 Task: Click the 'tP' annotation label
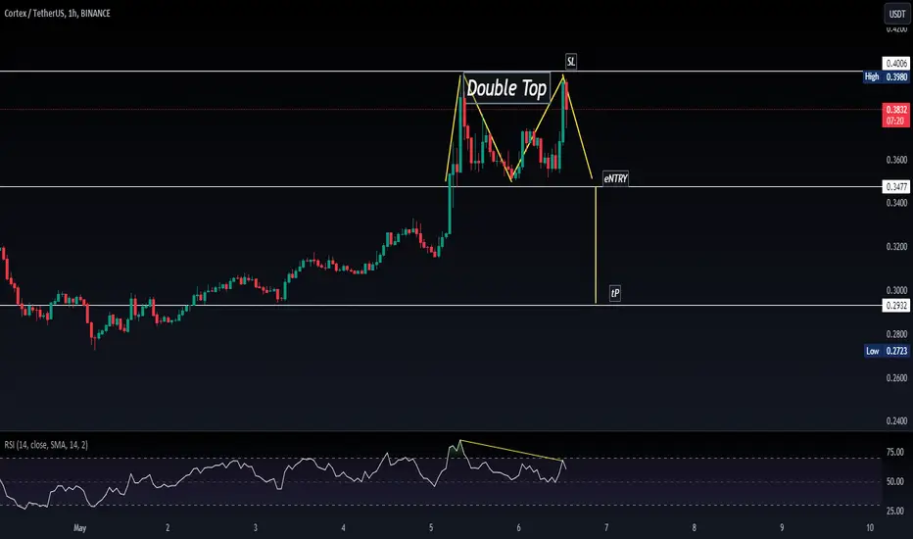tap(615, 293)
